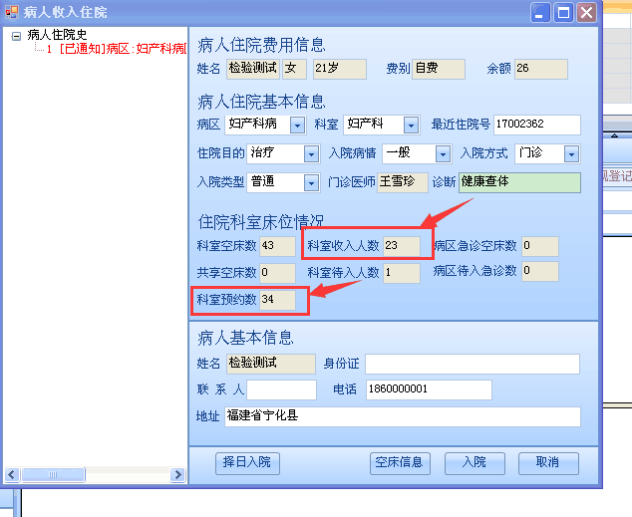Click the 共享空床数 value 0

[277, 273]
